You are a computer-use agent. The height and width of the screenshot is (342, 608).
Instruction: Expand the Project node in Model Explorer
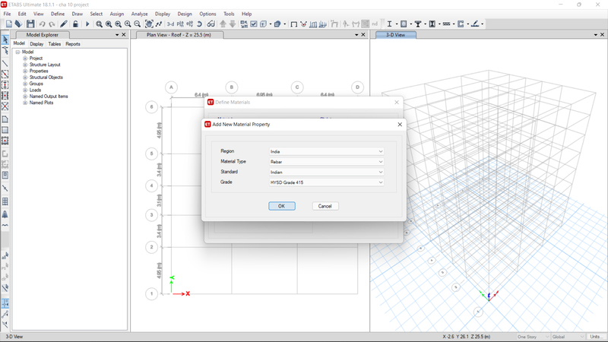pos(25,59)
